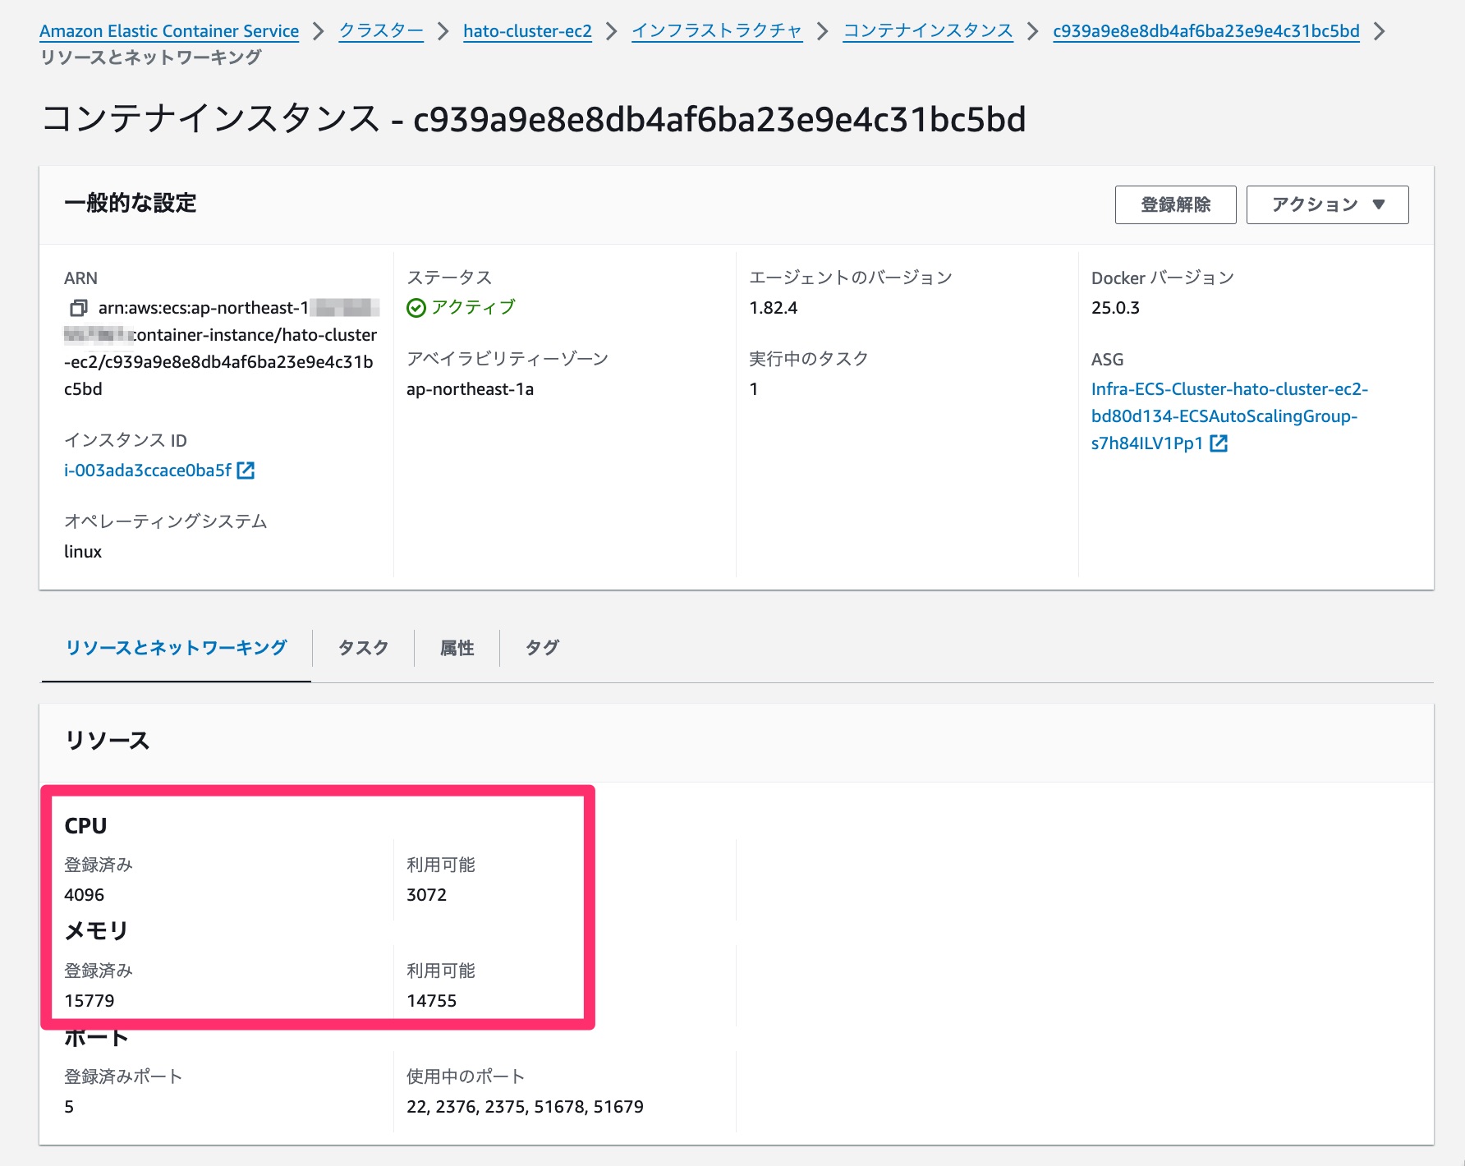The height and width of the screenshot is (1166, 1465).
Task: Select the タグ tab
Action: (x=542, y=648)
